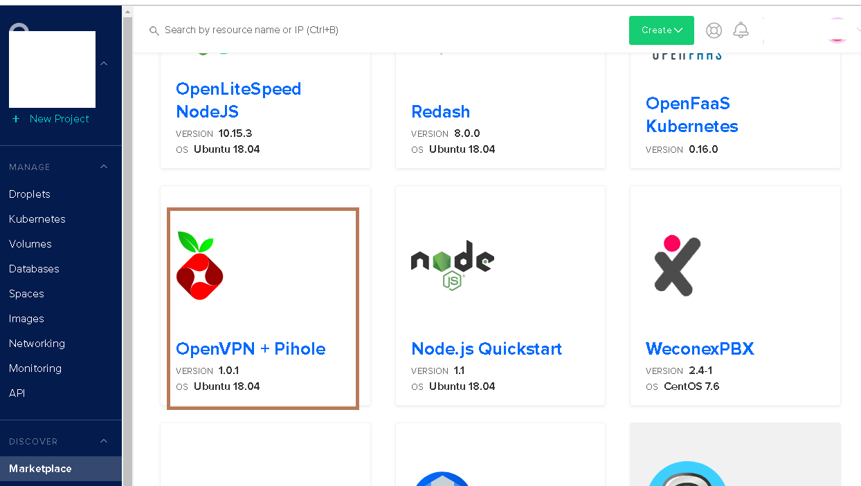Click the sidebar vertical scrollbar
Viewport: 861px width, 486px height.
point(127,249)
